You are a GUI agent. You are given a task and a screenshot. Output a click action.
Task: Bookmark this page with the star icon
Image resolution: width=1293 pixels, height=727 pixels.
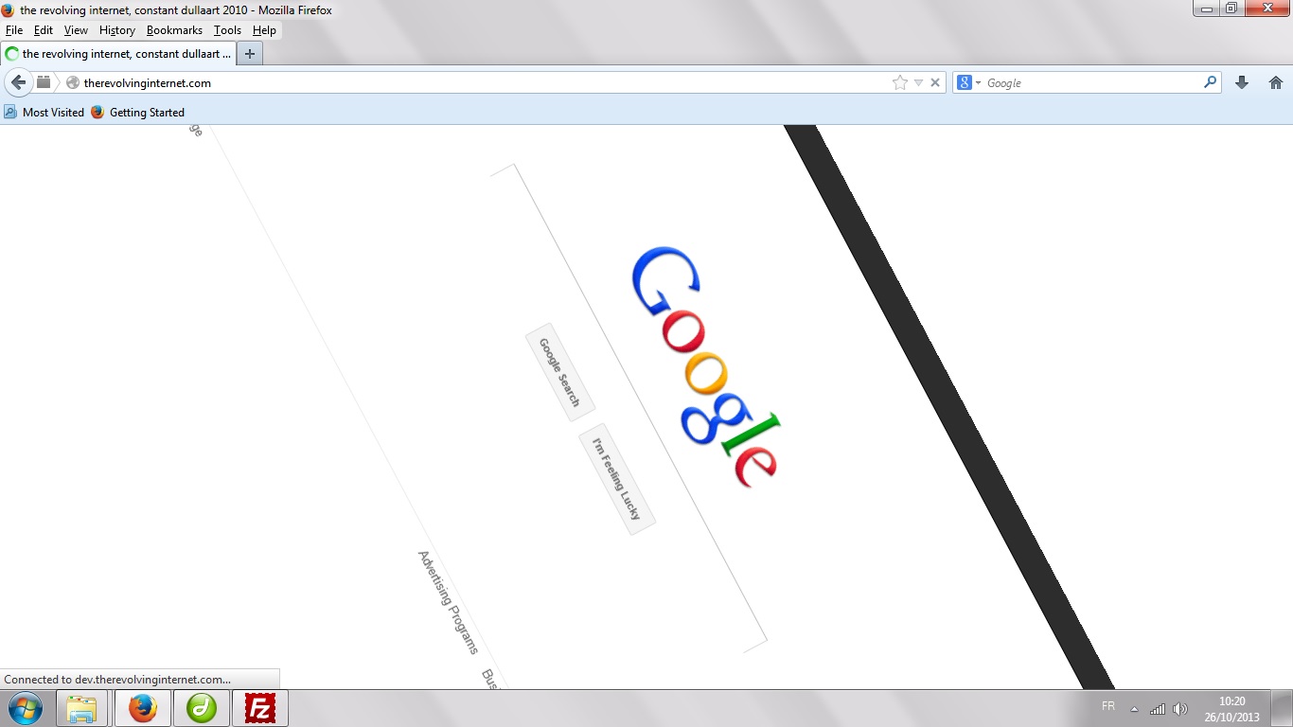pyautogui.click(x=899, y=83)
